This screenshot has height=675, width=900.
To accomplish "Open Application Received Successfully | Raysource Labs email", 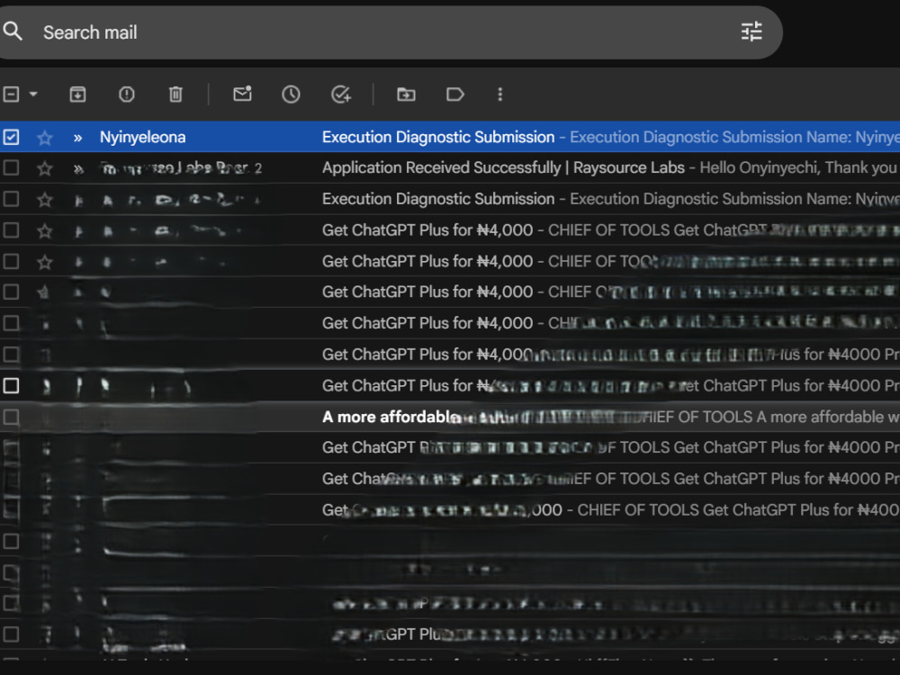I will click(450, 168).
